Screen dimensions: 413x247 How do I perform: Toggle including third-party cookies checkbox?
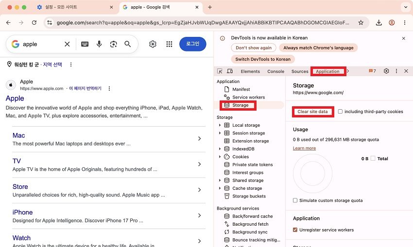pos(340,112)
